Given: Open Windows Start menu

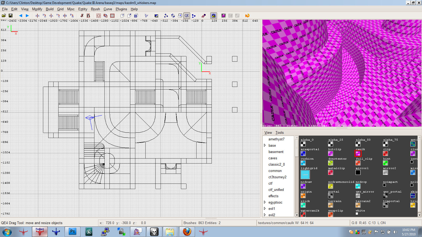Looking at the screenshot, I should point(7,232).
